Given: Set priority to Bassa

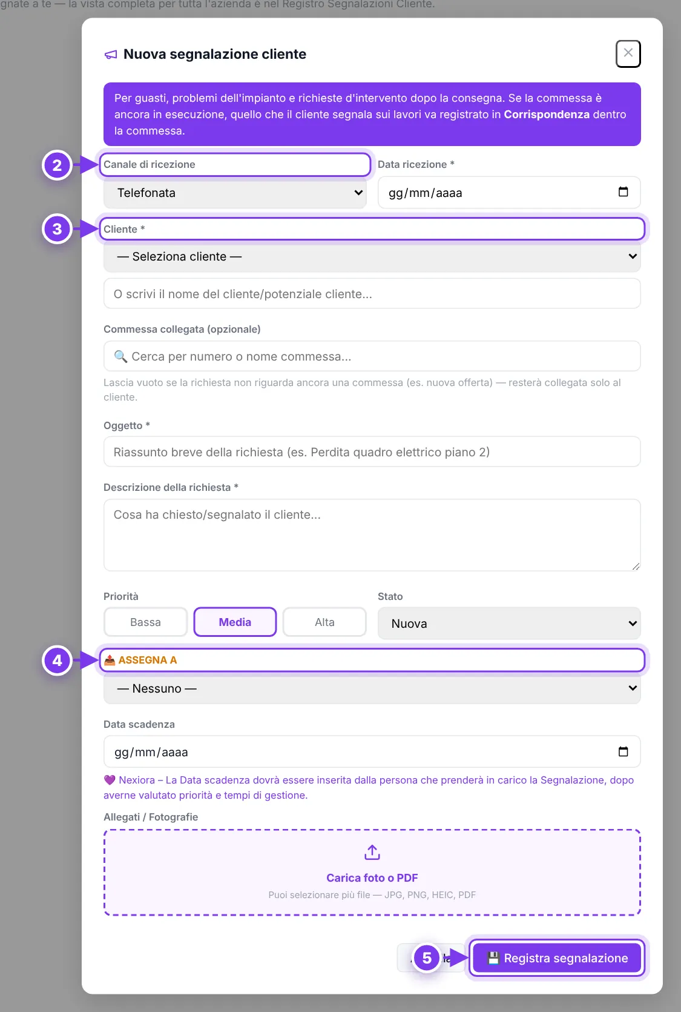Looking at the screenshot, I should coord(145,622).
